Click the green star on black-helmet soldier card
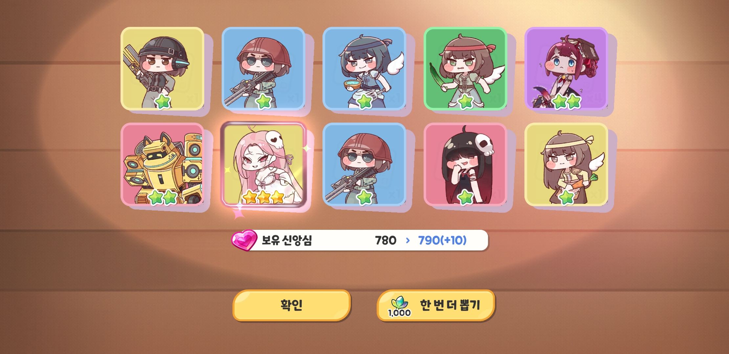This screenshot has width=729, height=354. [x=163, y=102]
